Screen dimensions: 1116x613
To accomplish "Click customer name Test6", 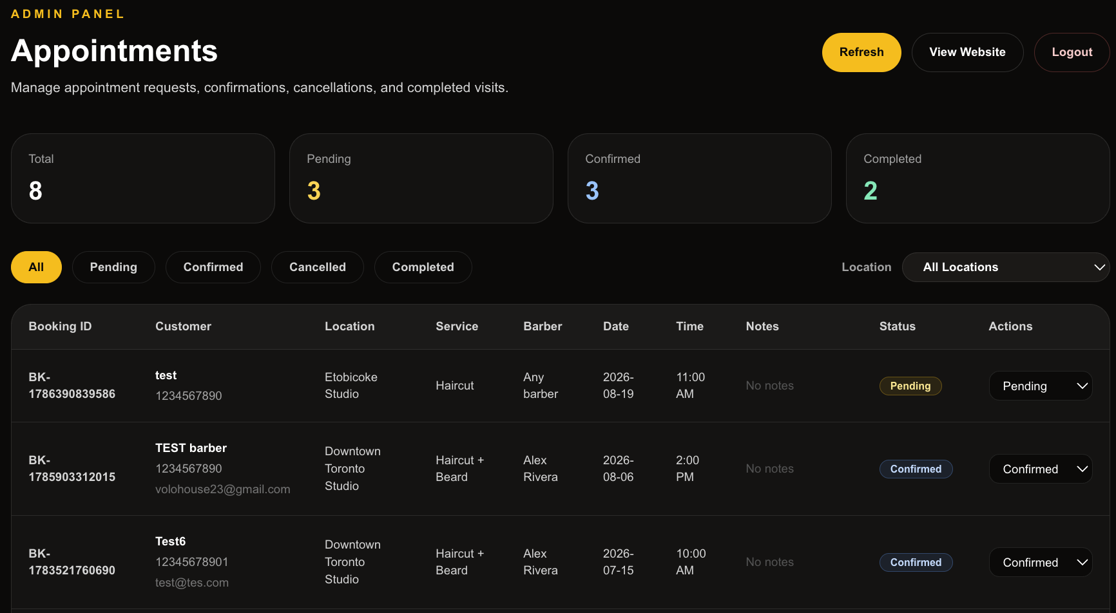I will click(x=170, y=542).
